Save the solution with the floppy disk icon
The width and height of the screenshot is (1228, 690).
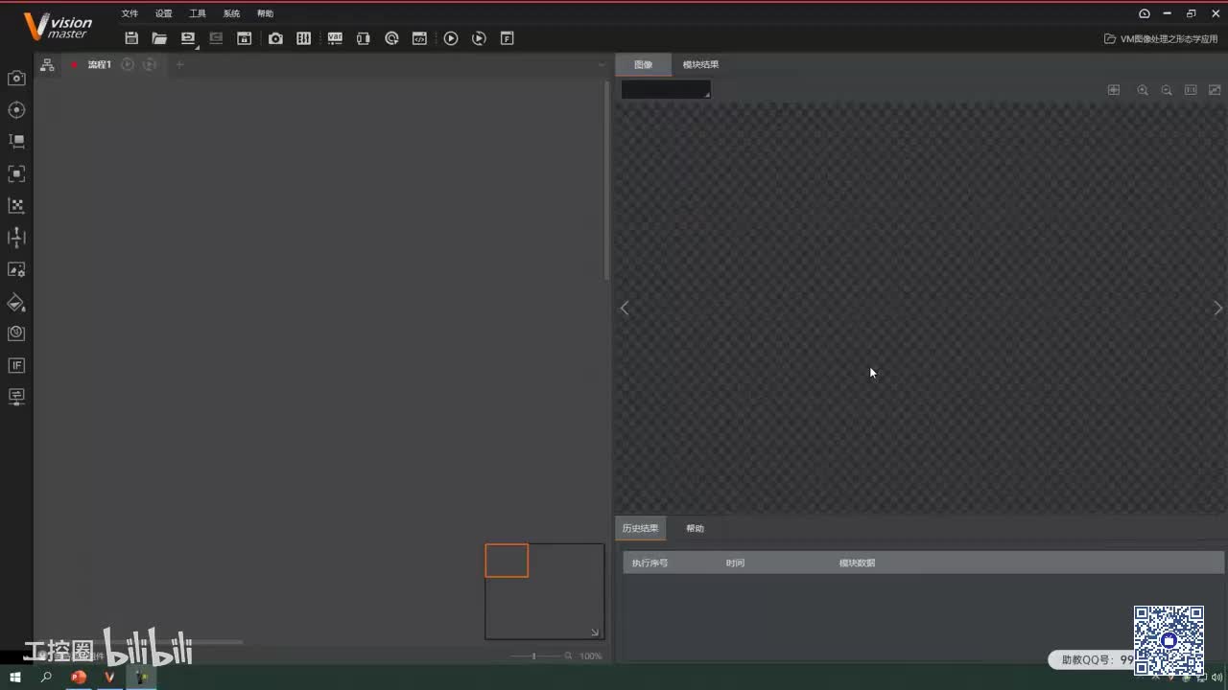point(131,38)
